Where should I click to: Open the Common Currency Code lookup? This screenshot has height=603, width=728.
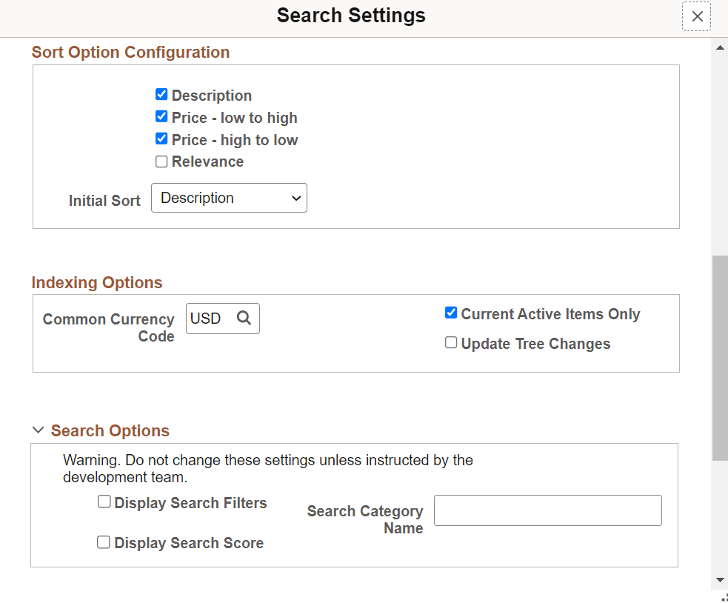tap(244, 318)
